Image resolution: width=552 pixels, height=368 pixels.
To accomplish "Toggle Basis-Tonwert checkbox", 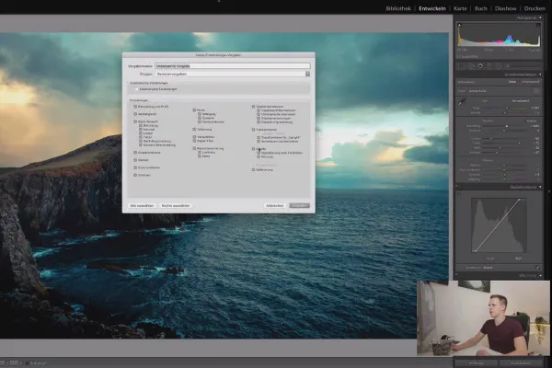I will pos(135,121).
